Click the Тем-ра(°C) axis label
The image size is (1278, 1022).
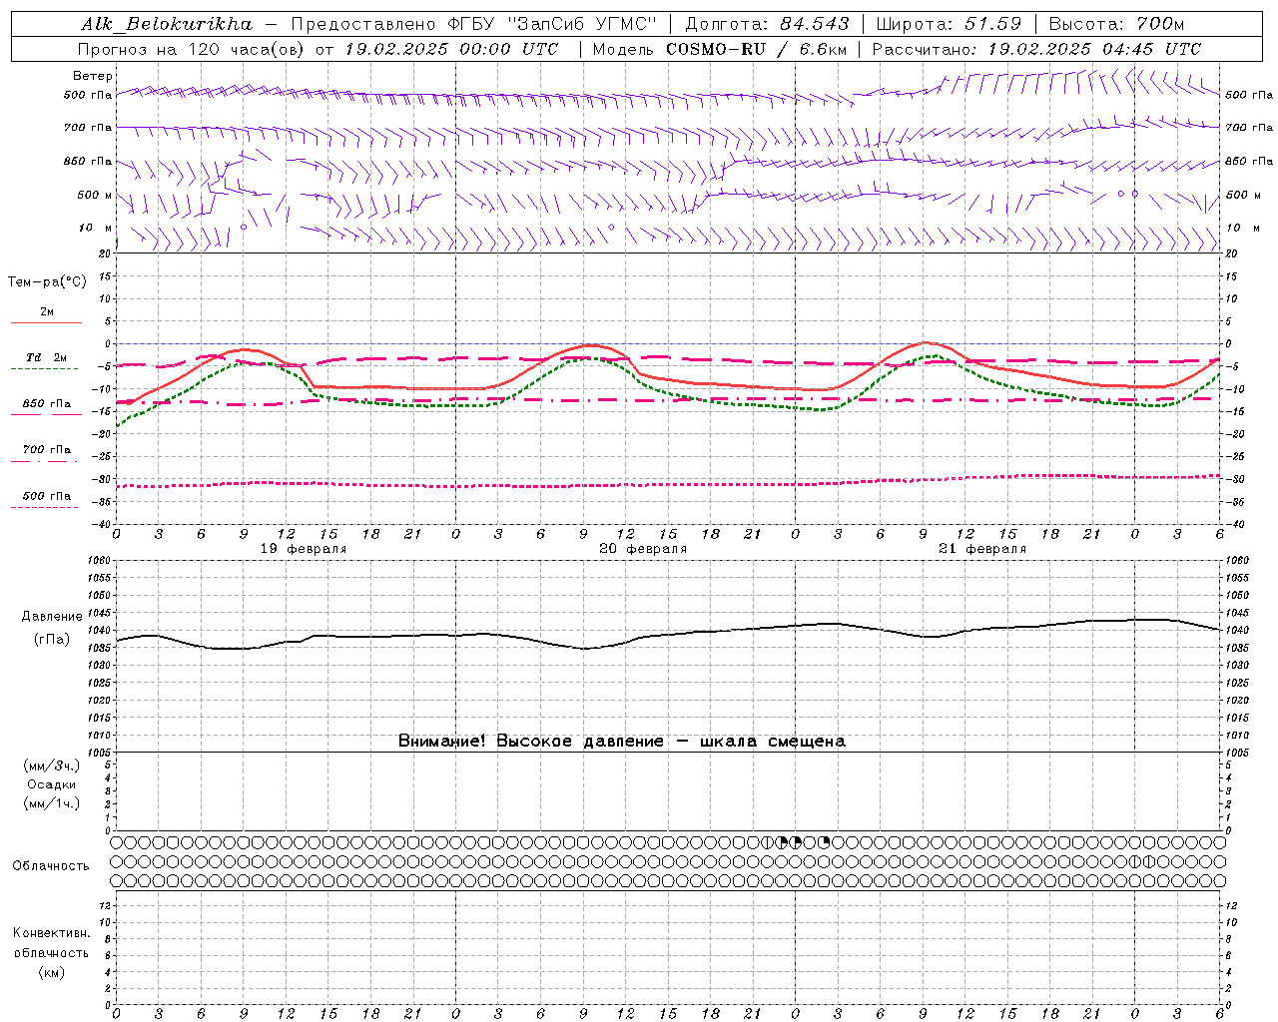47,282
